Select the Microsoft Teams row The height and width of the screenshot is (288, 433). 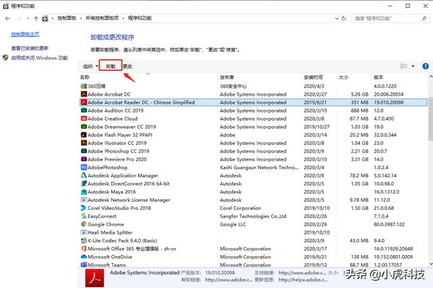253,265
